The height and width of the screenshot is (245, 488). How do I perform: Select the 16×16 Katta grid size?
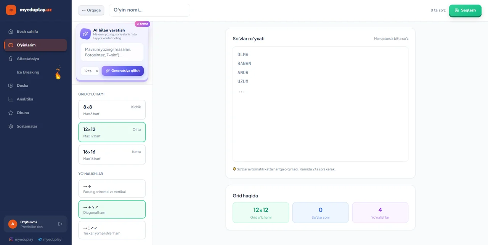112,154
